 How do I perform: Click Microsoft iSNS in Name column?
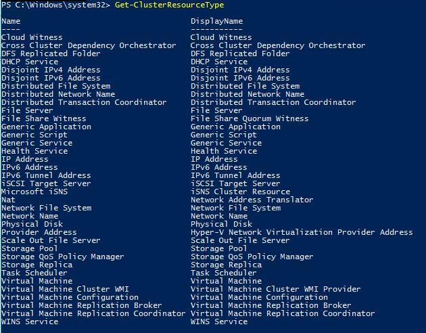coord(34,192)
